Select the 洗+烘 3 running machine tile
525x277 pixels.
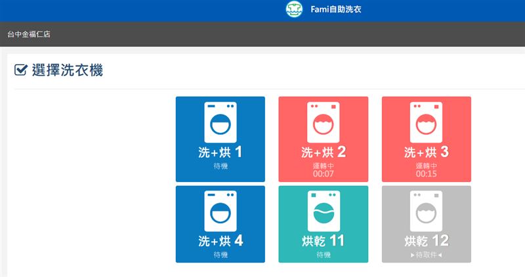(x=426, y=139)
